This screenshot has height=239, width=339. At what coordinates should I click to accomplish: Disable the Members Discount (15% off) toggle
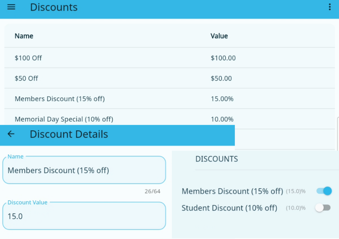pyautogui.click(x=323, y=191)
